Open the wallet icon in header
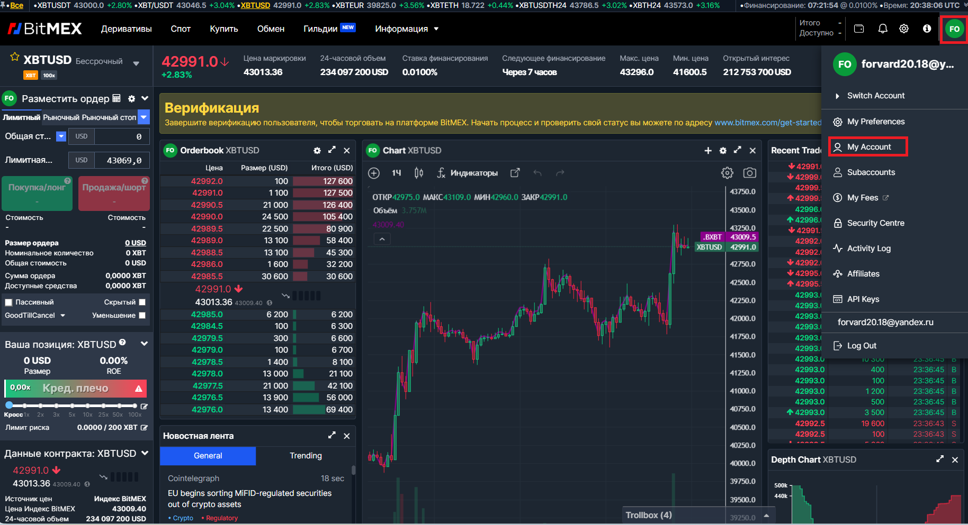968x525 pixels. click(859, 29)
